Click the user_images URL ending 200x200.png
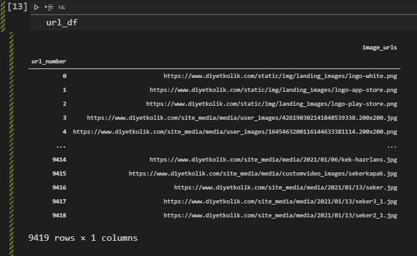This screenshot has height=256, width=417. (235, 132)
